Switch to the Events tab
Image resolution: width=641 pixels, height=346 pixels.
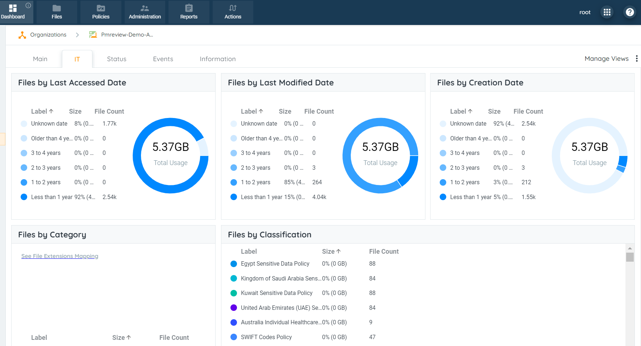click(x=163, y=59)
